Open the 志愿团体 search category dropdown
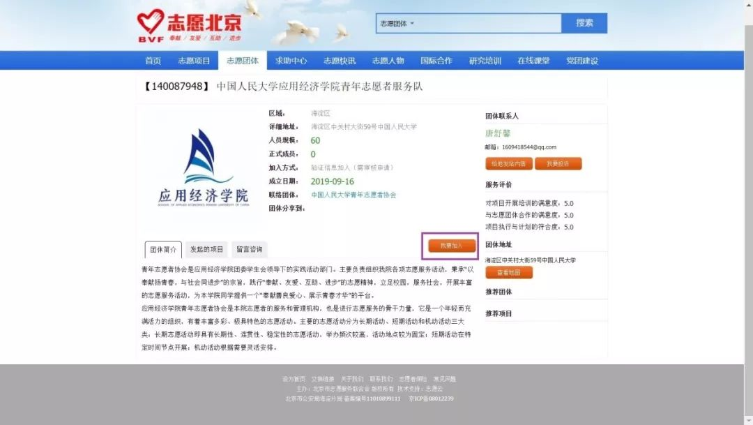The width and height of the screenshot is (753, 425). [397, 24]
